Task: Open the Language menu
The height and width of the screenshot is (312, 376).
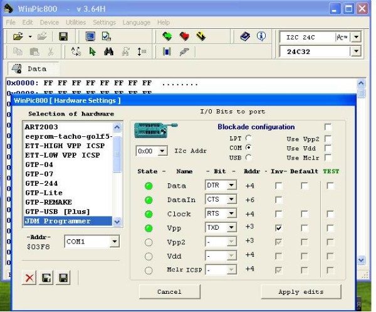Action: [137, 23]
